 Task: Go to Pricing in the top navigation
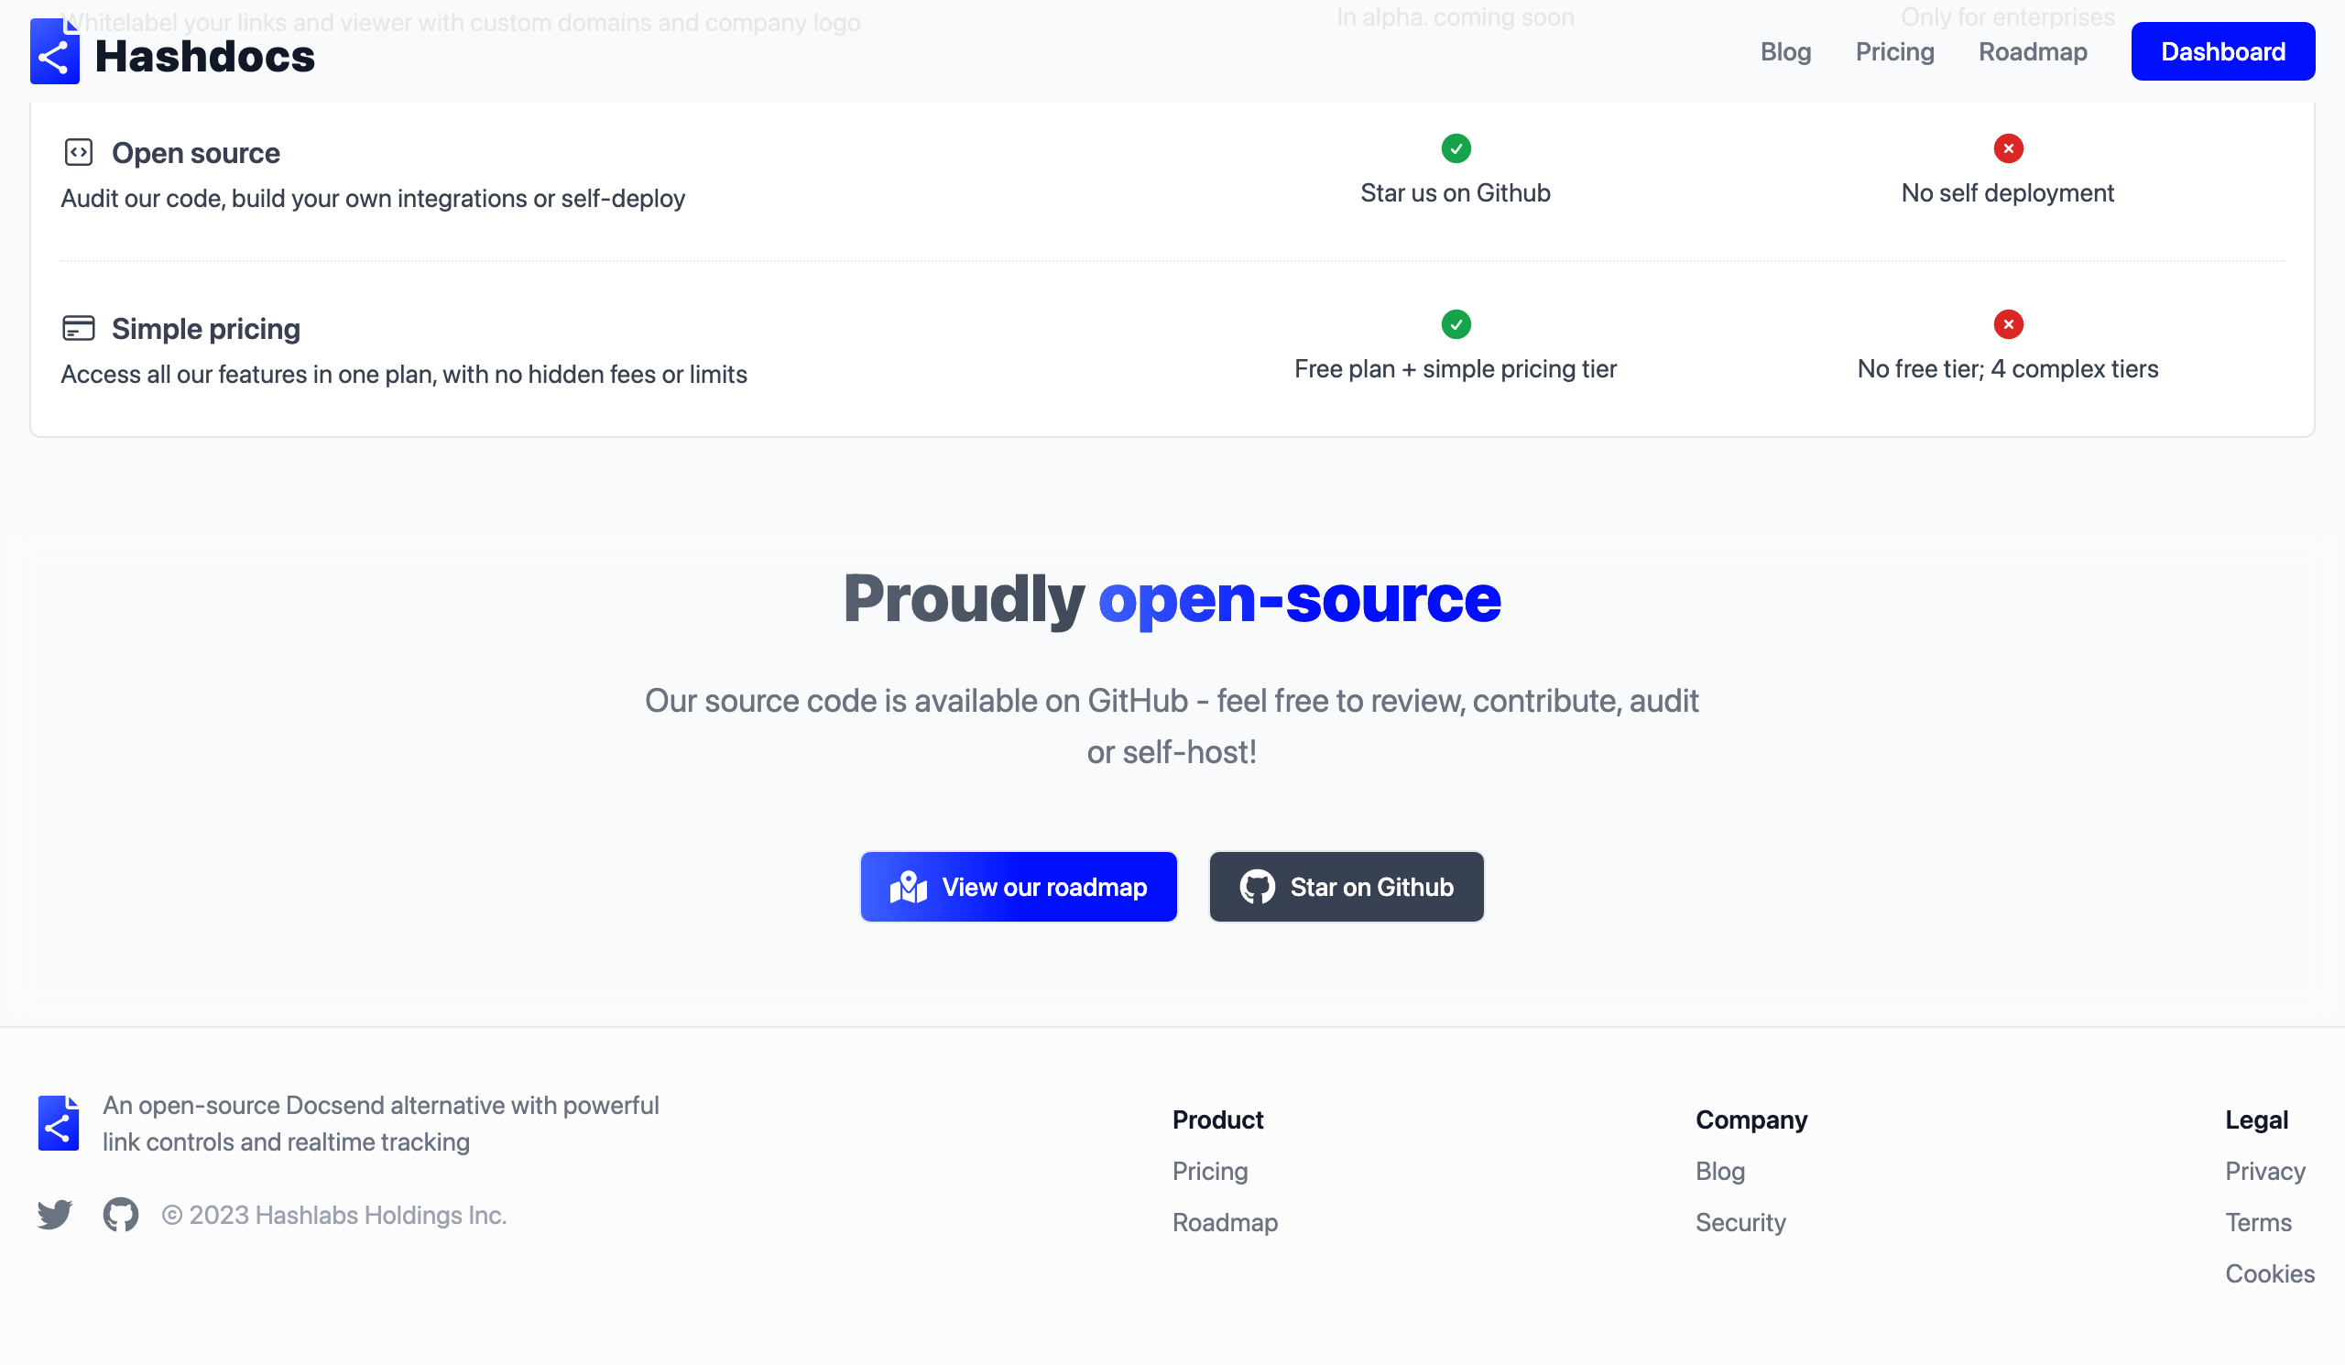click(1893, 52)
